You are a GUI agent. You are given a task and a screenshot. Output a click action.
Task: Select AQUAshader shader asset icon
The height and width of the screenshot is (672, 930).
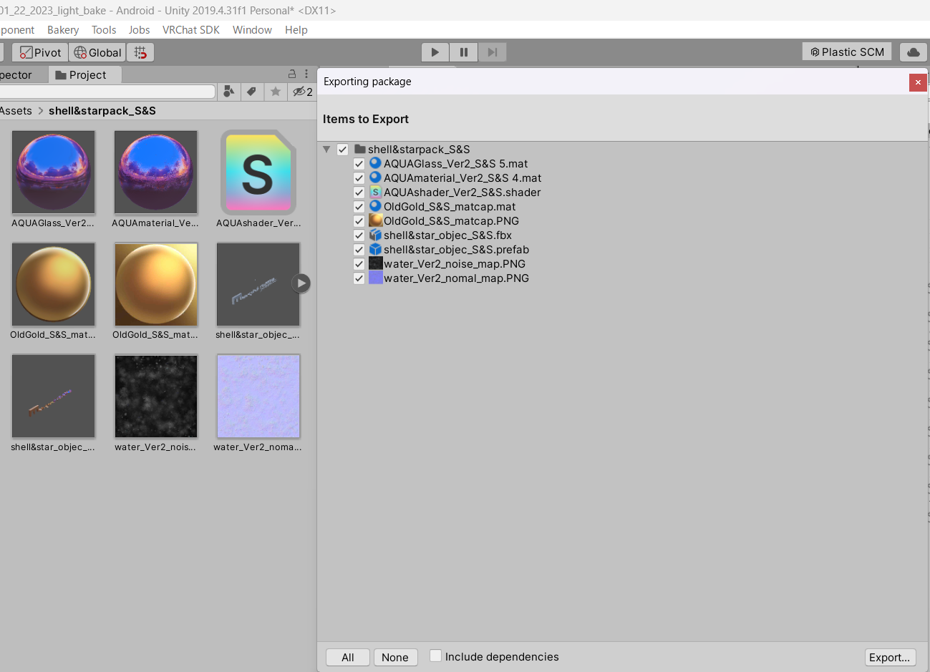pos(258,172)
